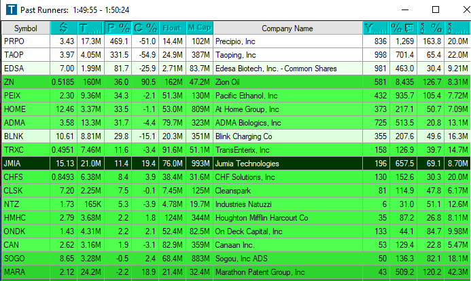Viewport: 471px width, 281px height.
Task: Select the EDSA symbol cell
Action: point(26,69)
